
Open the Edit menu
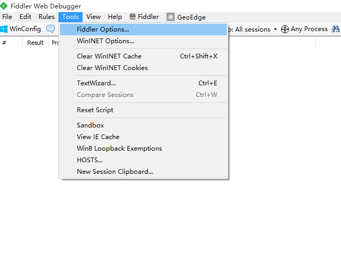25,17
